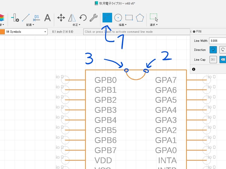Activate the selection box tool
226x169 pixels.
154,17
